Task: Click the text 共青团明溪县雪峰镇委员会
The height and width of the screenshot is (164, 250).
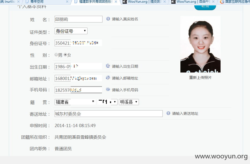Action: (x=80, y=137)
